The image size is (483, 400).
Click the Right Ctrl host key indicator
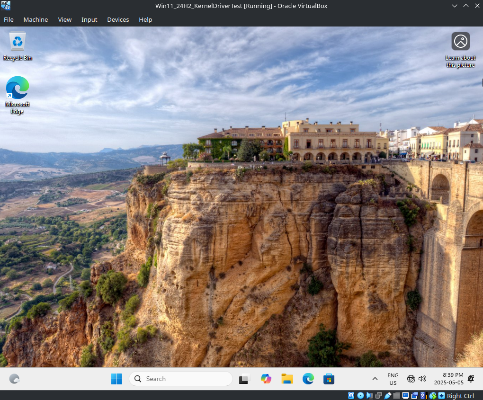(x=460, y=396)
